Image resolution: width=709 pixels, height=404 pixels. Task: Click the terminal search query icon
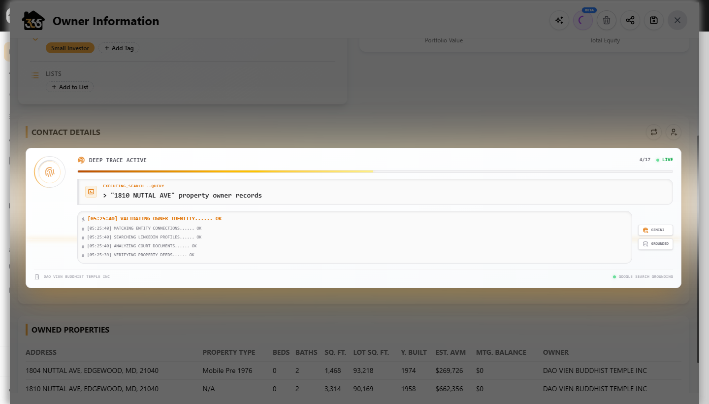point(91,192)
